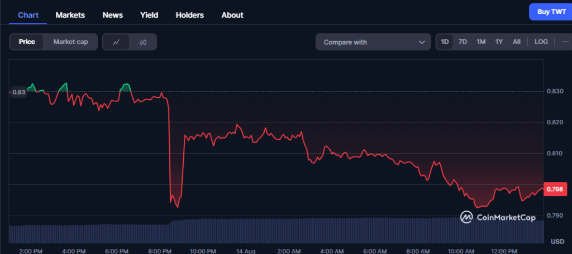Open the About tab
572x254 pixels.
(x=232, y=15)
